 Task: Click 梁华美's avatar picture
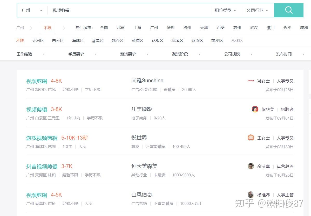point(255,109)
